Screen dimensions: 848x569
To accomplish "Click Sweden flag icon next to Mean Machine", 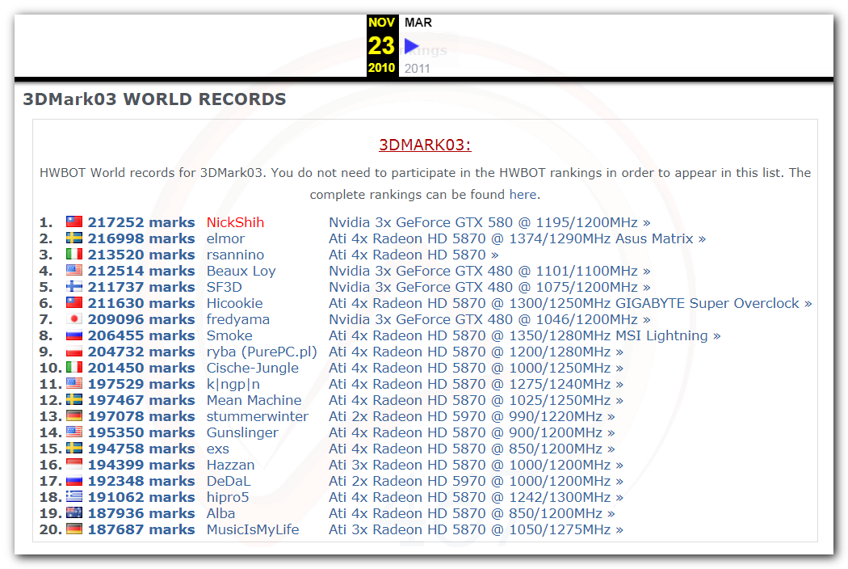I will (74, 399).
